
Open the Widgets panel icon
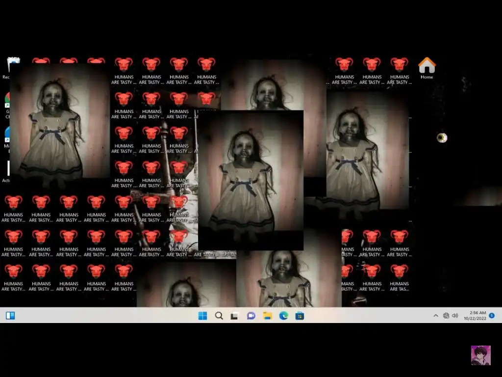(10, 316)
